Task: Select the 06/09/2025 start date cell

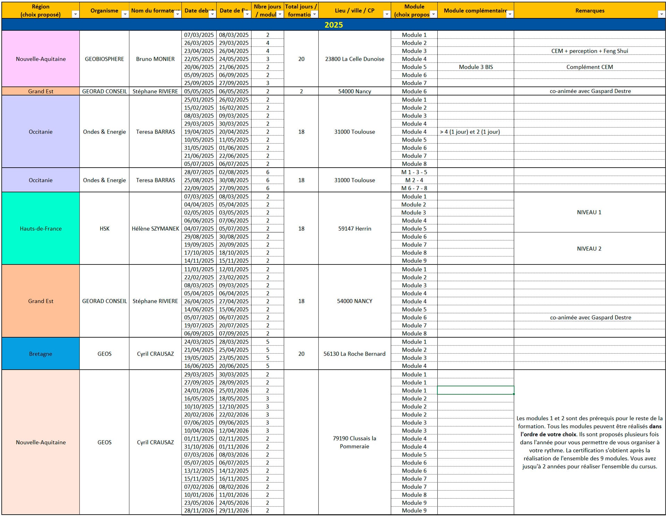Action: click(199, 333)
